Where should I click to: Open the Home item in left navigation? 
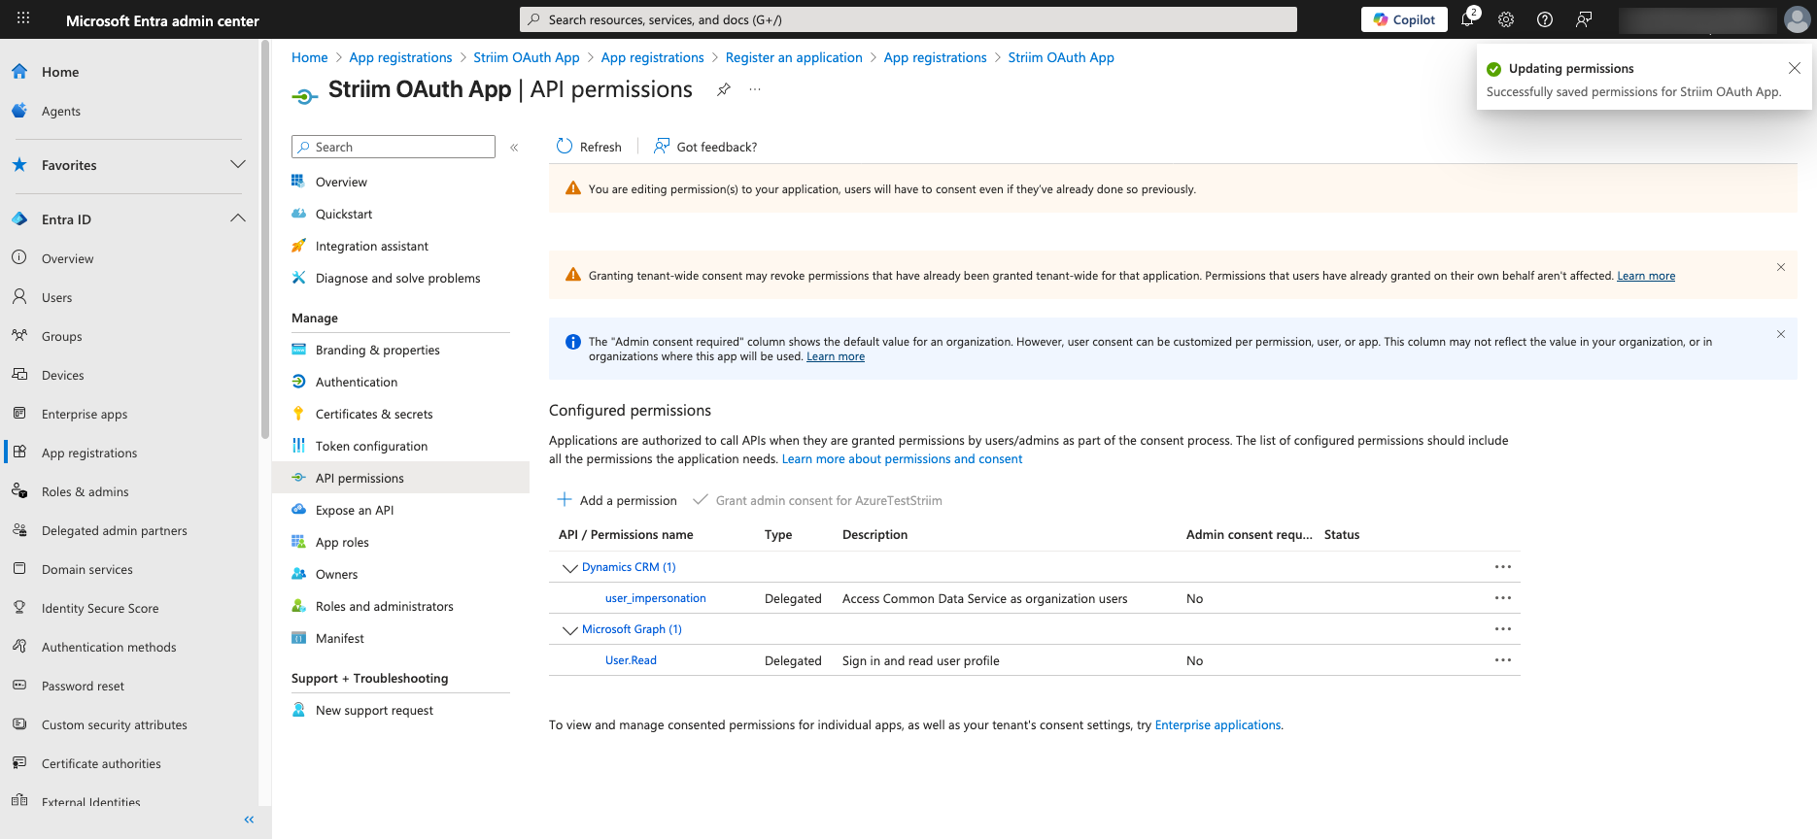tap(59, 72)
